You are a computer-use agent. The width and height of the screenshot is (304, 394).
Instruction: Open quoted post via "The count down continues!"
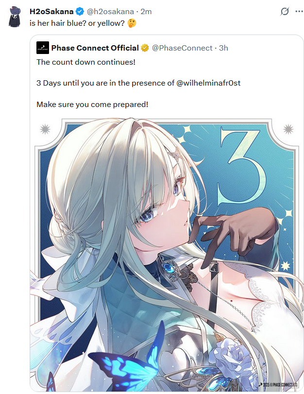point(86,62)
